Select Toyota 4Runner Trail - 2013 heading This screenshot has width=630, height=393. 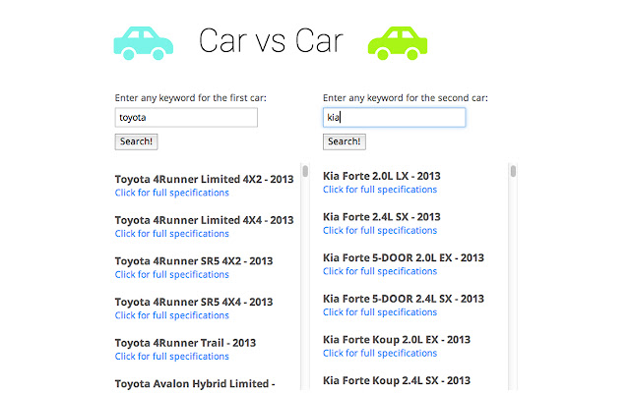pos(185,343)
